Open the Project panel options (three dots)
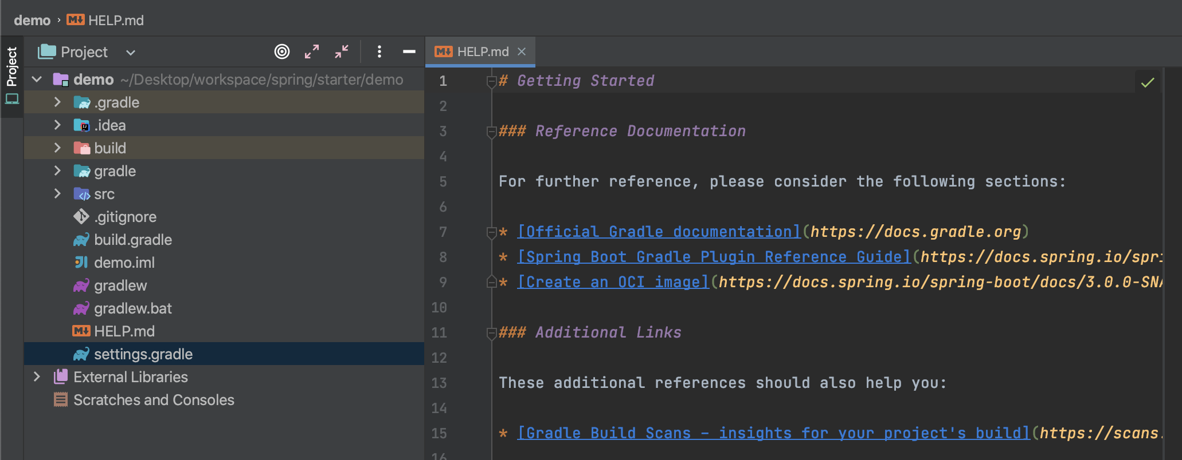Screen dimensions: 1182x460 379,52
